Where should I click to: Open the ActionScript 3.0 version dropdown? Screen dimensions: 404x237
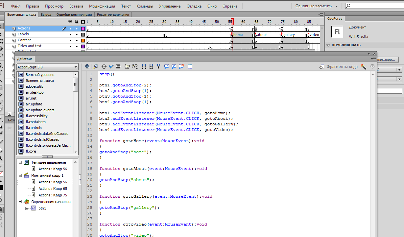47,67
